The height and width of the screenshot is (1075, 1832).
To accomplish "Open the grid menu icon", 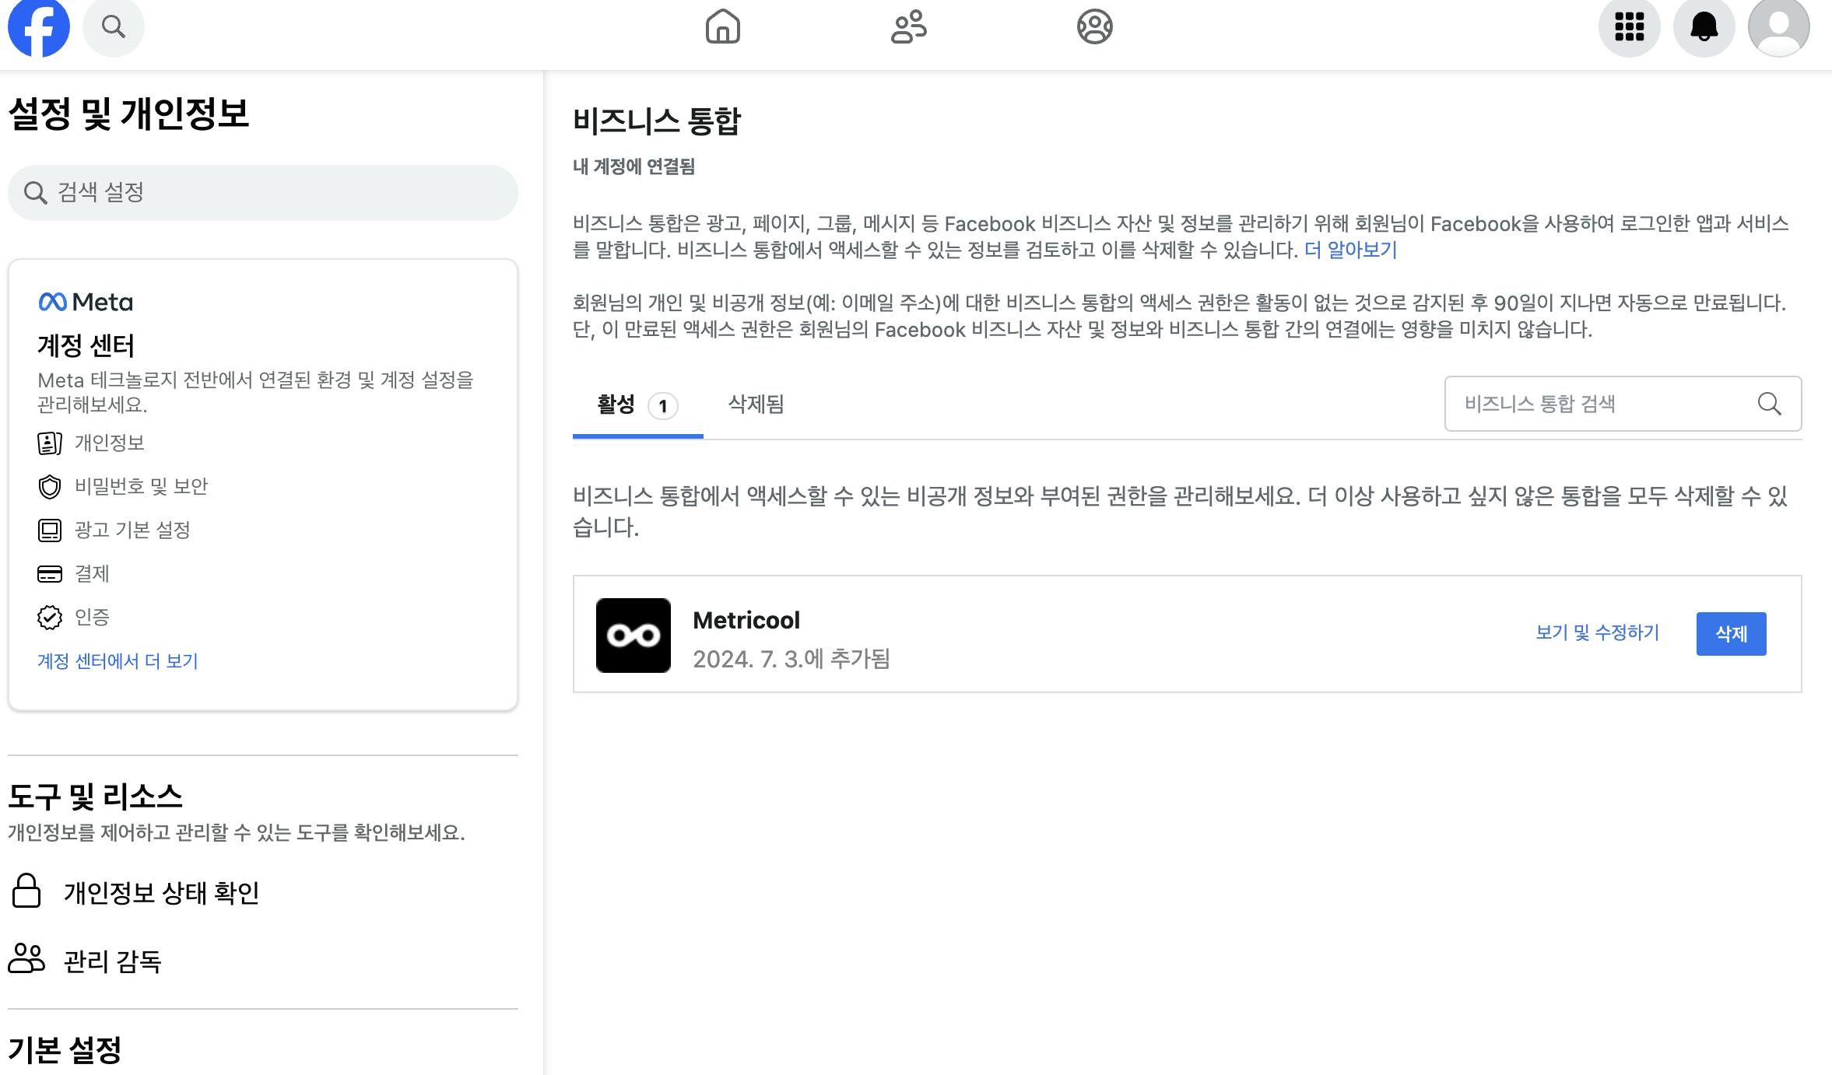I will pyautogui.click(x=1629, y=27).
